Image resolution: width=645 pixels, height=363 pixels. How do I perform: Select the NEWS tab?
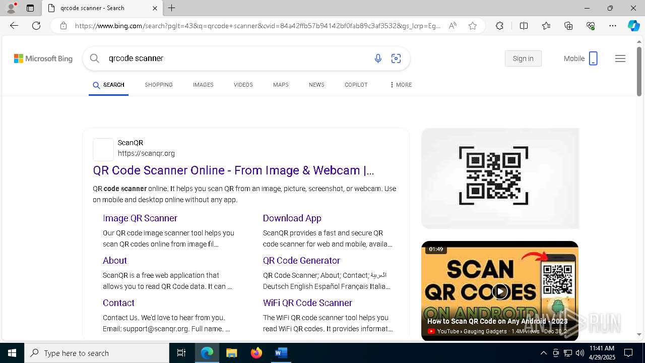(316, 85)
